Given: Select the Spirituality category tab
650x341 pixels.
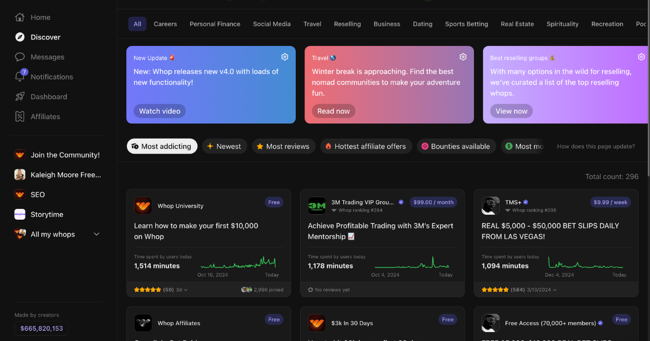Looking at the screenshot, I should click(563, 24).
